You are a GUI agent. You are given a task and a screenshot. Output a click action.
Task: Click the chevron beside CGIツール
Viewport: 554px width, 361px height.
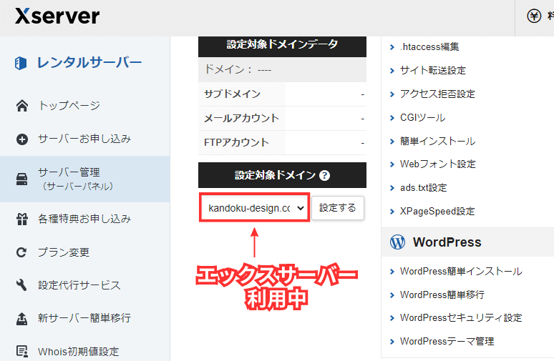click(x=392, y=118)
